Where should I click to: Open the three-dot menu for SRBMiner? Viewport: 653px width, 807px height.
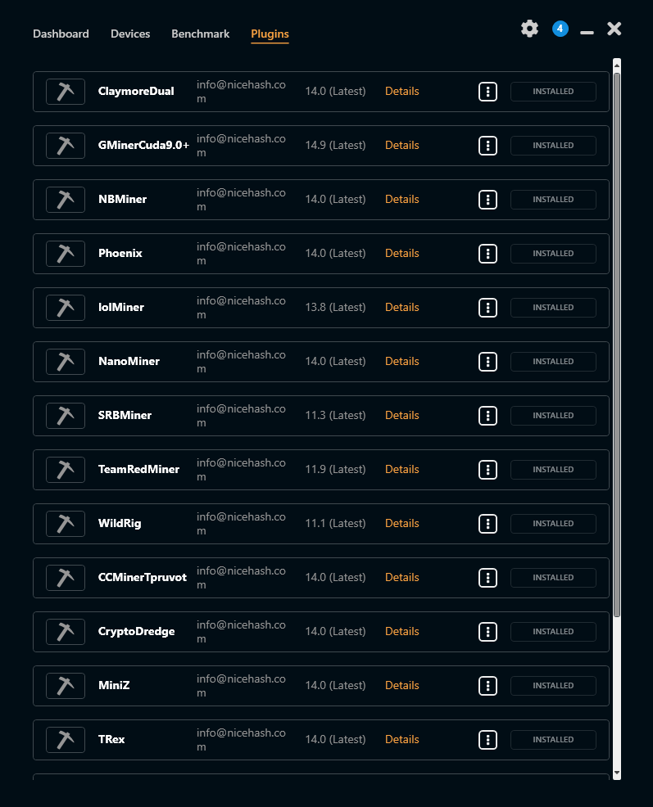click(487, 416)
